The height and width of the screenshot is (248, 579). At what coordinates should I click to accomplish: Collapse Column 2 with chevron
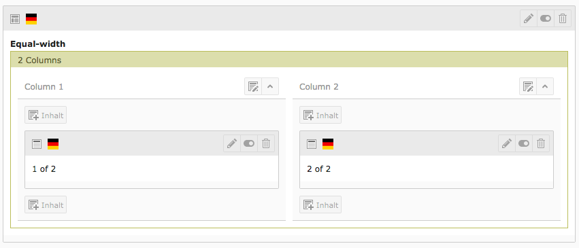[545, 86]
